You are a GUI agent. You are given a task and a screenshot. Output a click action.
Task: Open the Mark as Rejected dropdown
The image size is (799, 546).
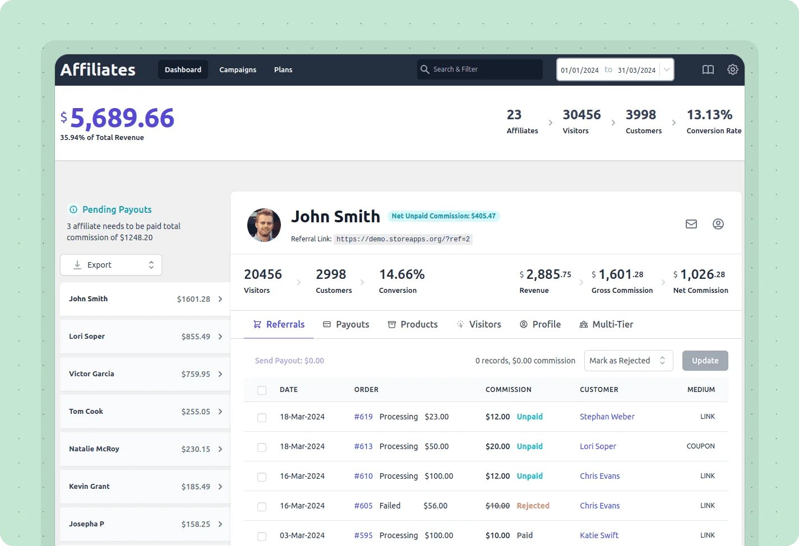629,361
